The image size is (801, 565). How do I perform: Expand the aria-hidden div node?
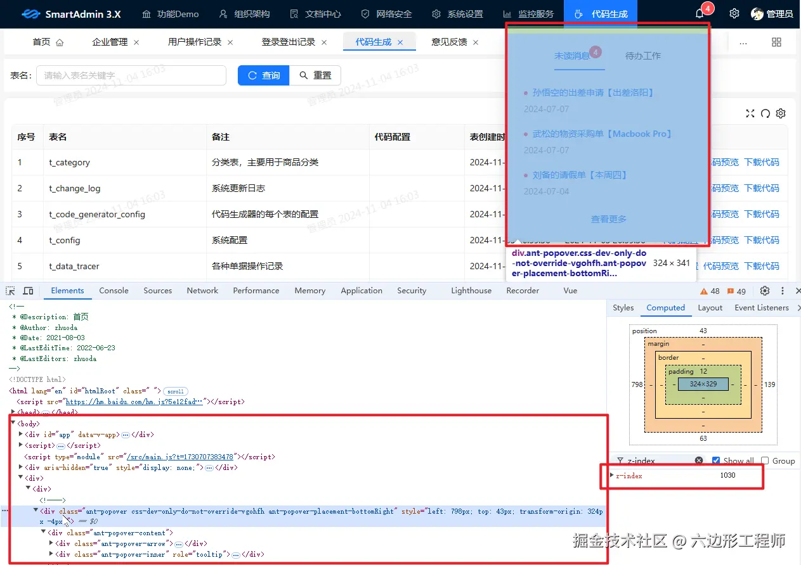click(x=21, y=467)
